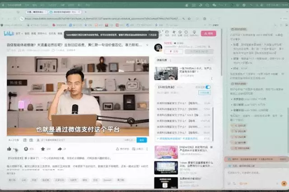The height and width of the screenshot is (192, 289).
Task: Click the coin icon under the video
Action: tap(26, 149)
